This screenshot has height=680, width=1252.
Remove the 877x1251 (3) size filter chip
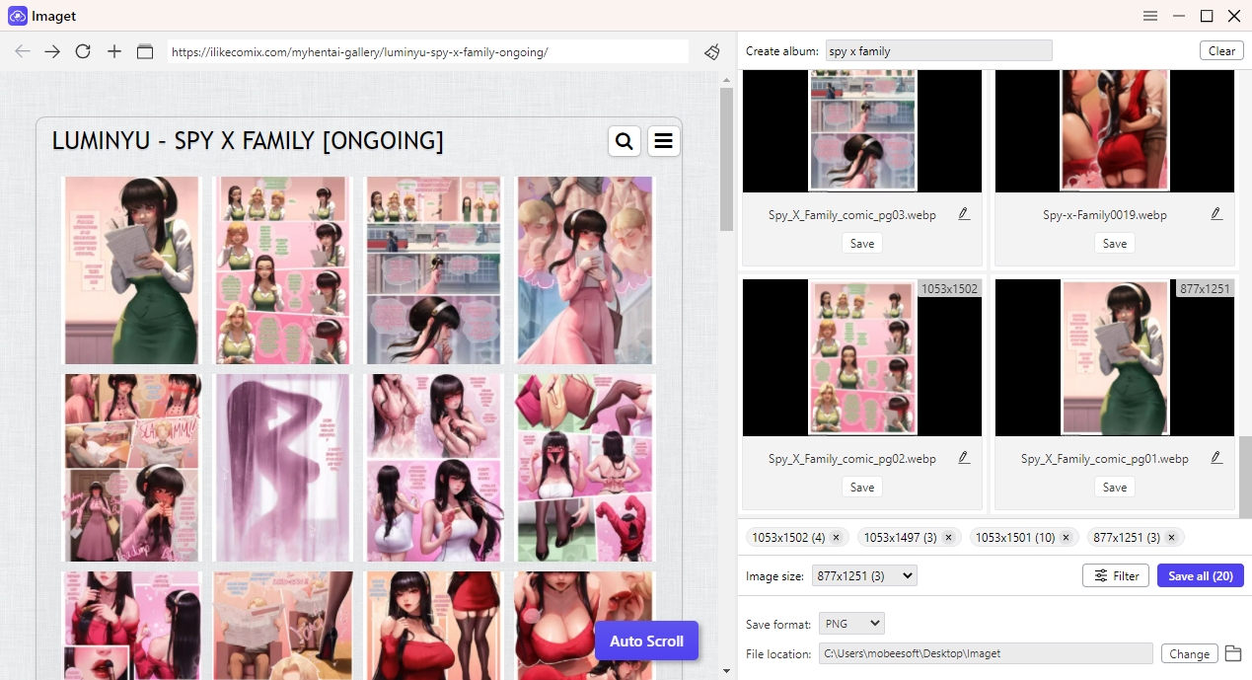click(x=1171, y=538)
